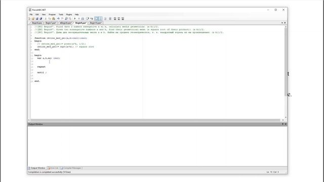Place cursor on the 'repeat' line
The width and height of the screenshot is (324, 182).
(x=42, y=67)
